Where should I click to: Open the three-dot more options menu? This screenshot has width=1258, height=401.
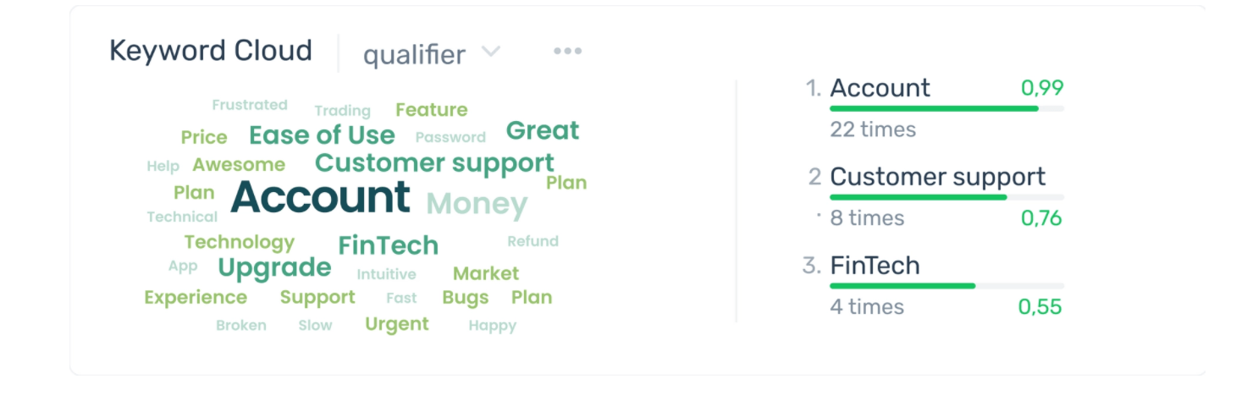567,52
